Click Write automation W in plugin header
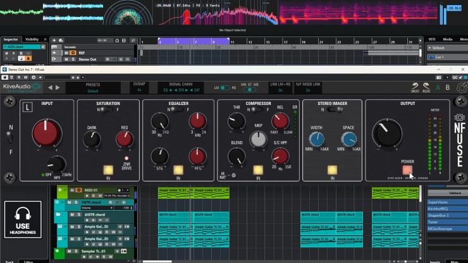 click(x=26, y=77)
